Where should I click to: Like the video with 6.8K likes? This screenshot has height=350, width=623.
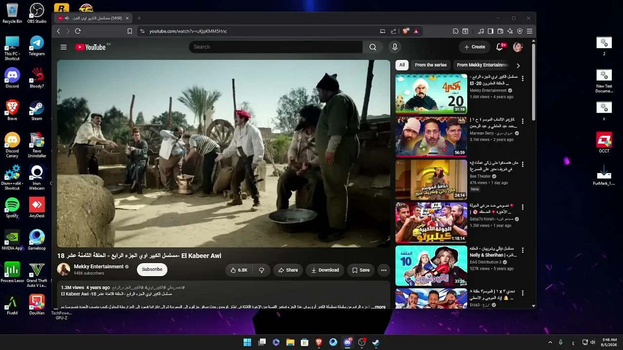239,270
